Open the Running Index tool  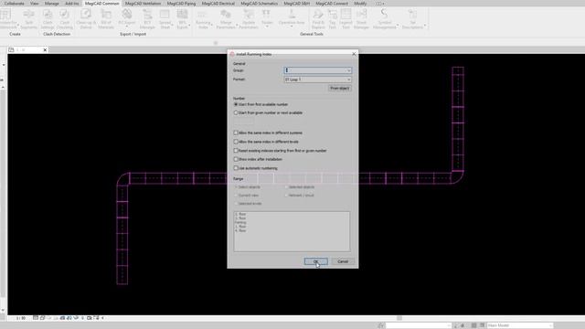point(203,19)
